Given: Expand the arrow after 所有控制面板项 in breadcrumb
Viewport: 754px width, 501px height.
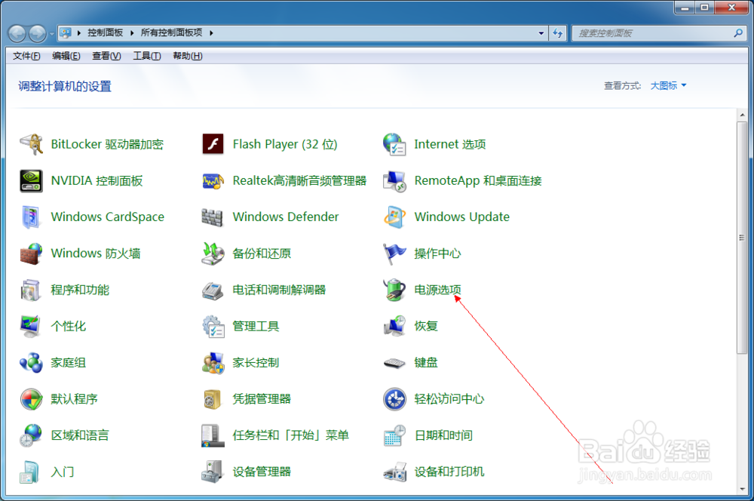Looking at the screenshot, I should tap(210, 32).
